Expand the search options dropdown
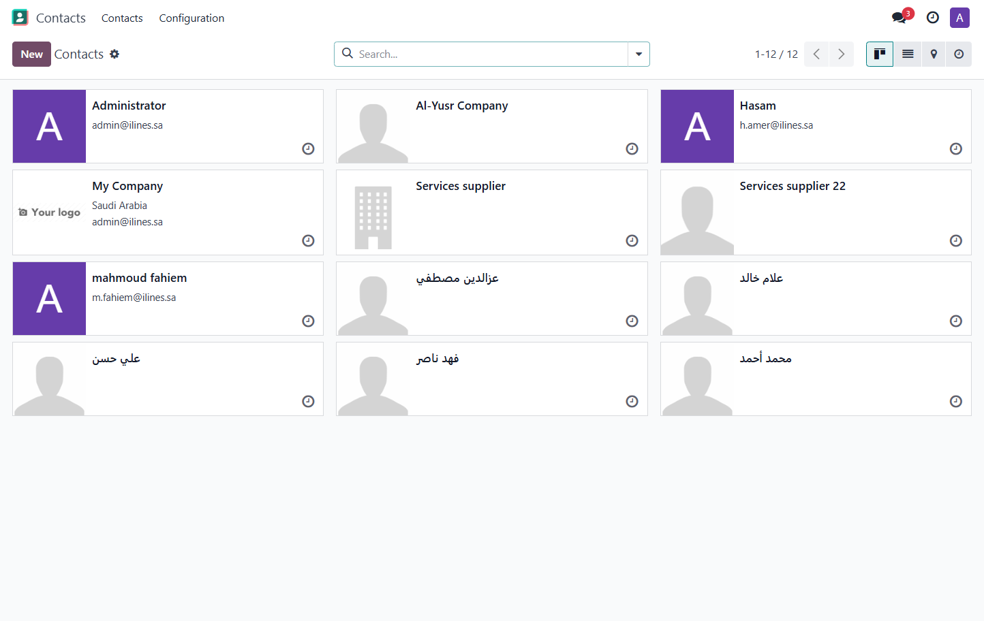 click(639, 54)
